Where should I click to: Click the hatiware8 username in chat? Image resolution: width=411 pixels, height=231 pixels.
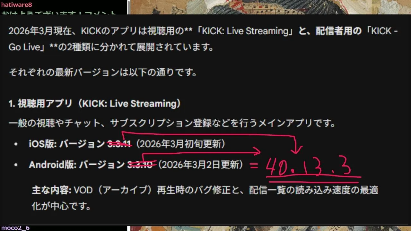click(x=17, y=5)
